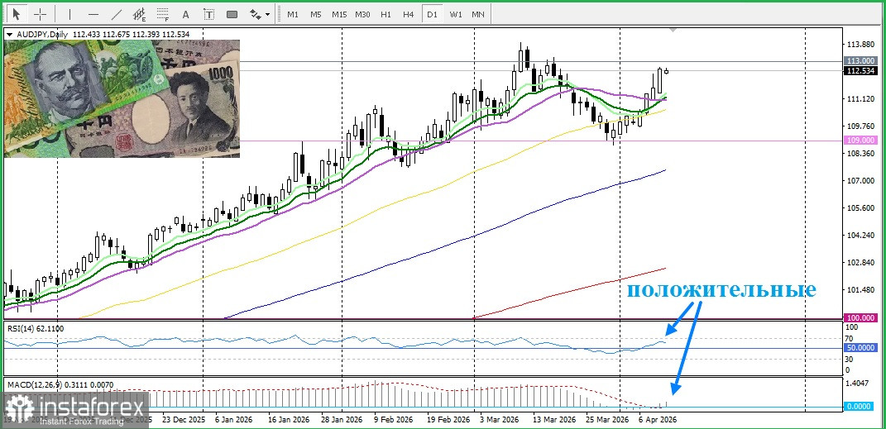The image size is (886, 429).
Task: Click the 111.120 price axis value
Action: tap(859, 99)
